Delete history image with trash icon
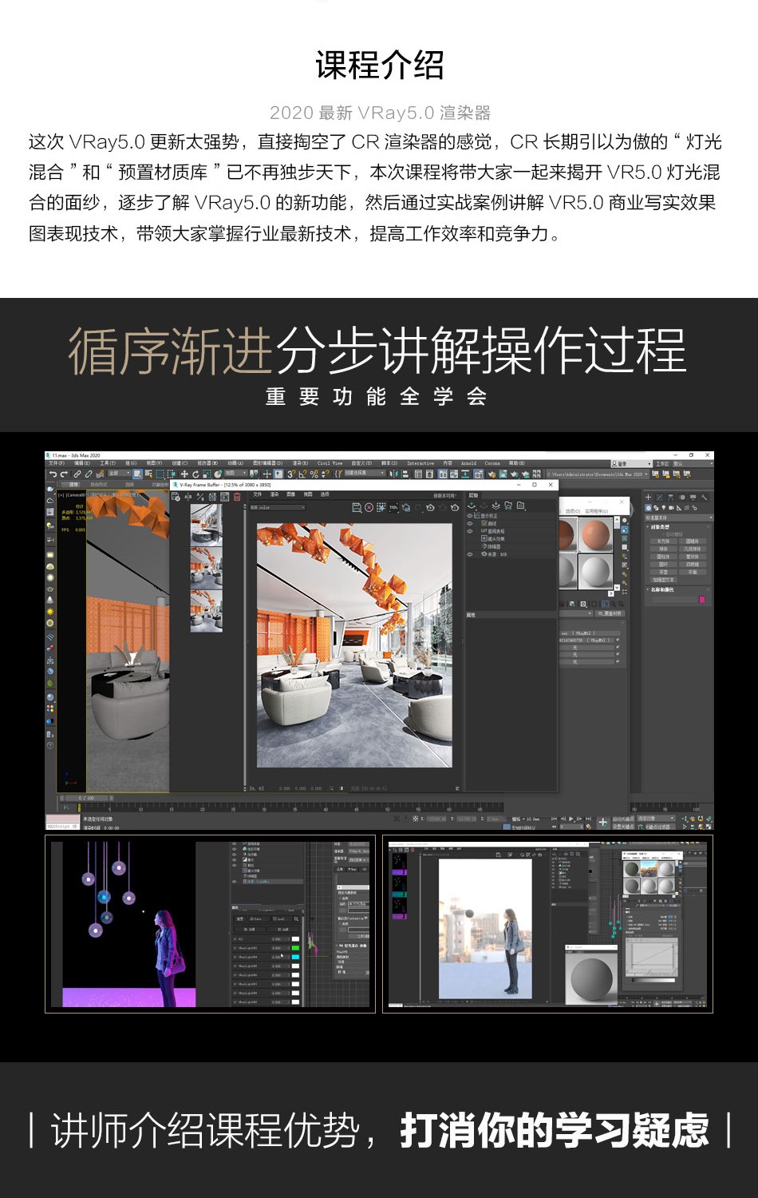758x1198 pixels. [x=237, y=497]
